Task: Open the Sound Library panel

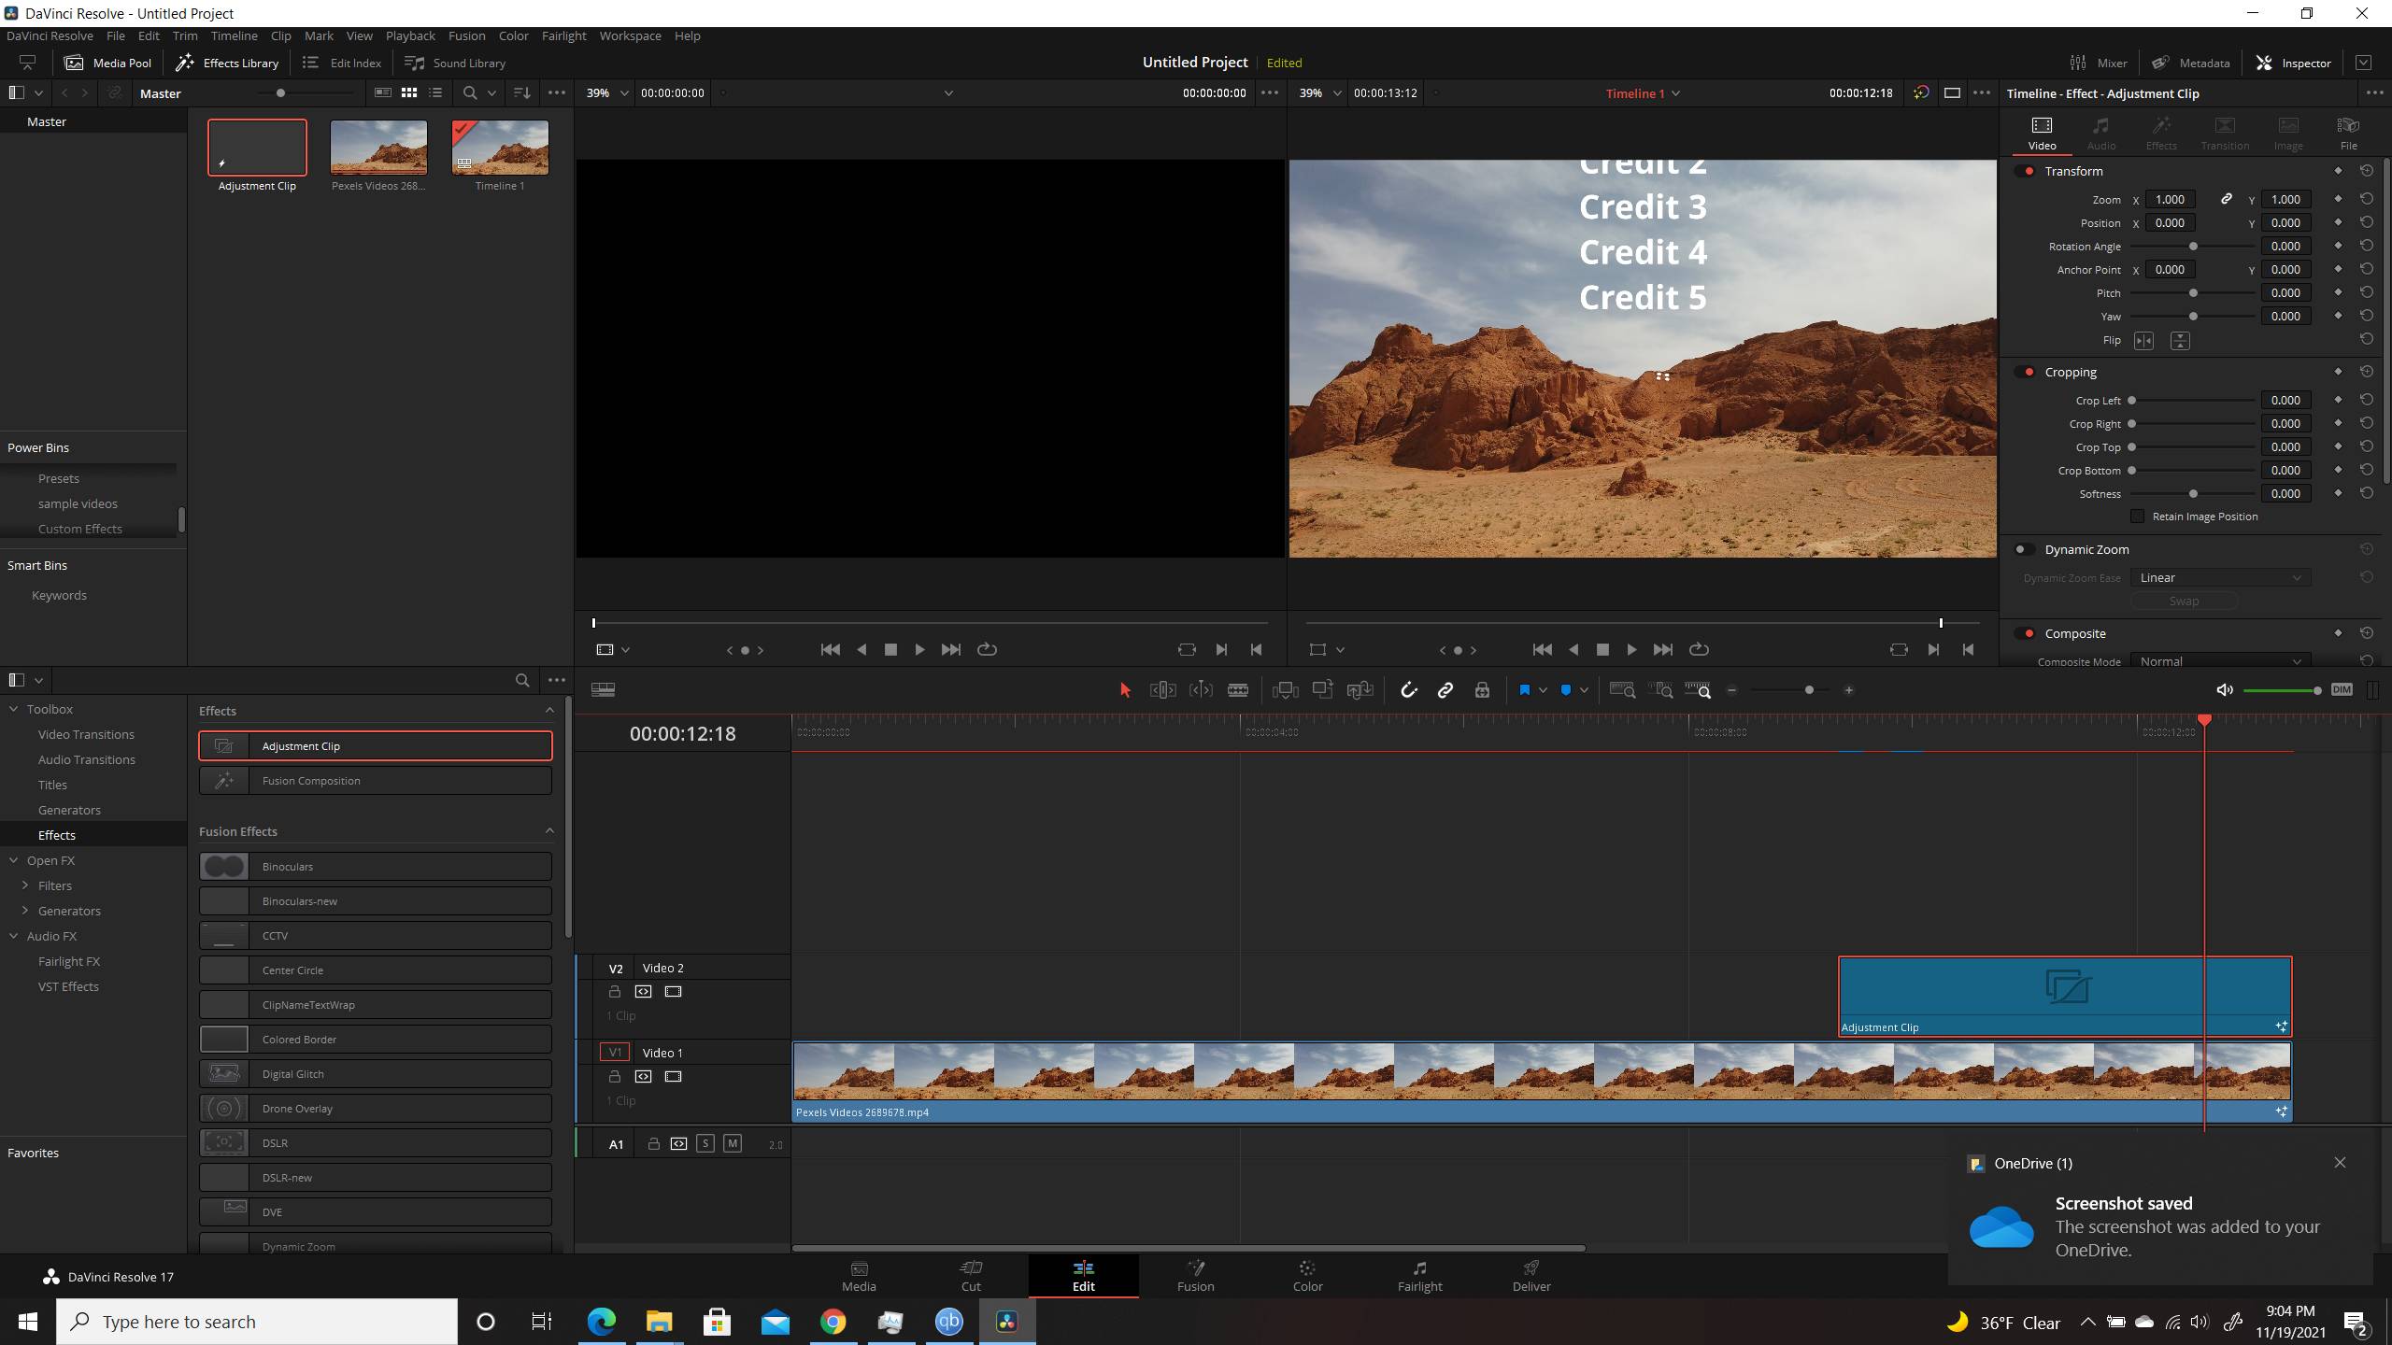Action: [455, 64]
